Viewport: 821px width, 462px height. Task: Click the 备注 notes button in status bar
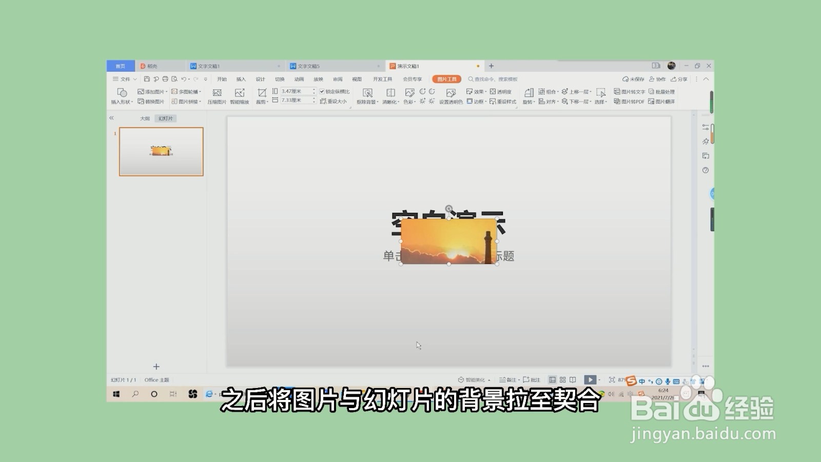coord(509,380)
